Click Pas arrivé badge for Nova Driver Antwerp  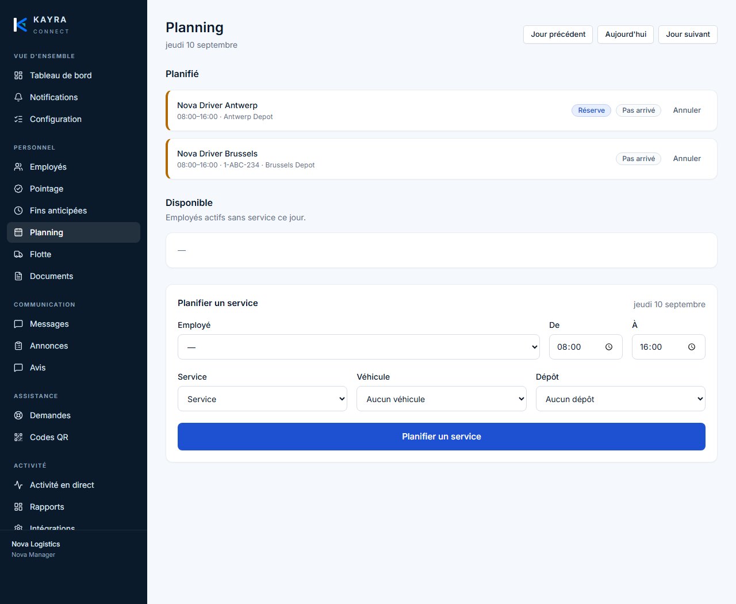tap(638, 110)
